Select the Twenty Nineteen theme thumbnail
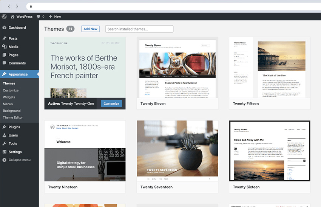The image size is (321, 207). click(85, 151)
